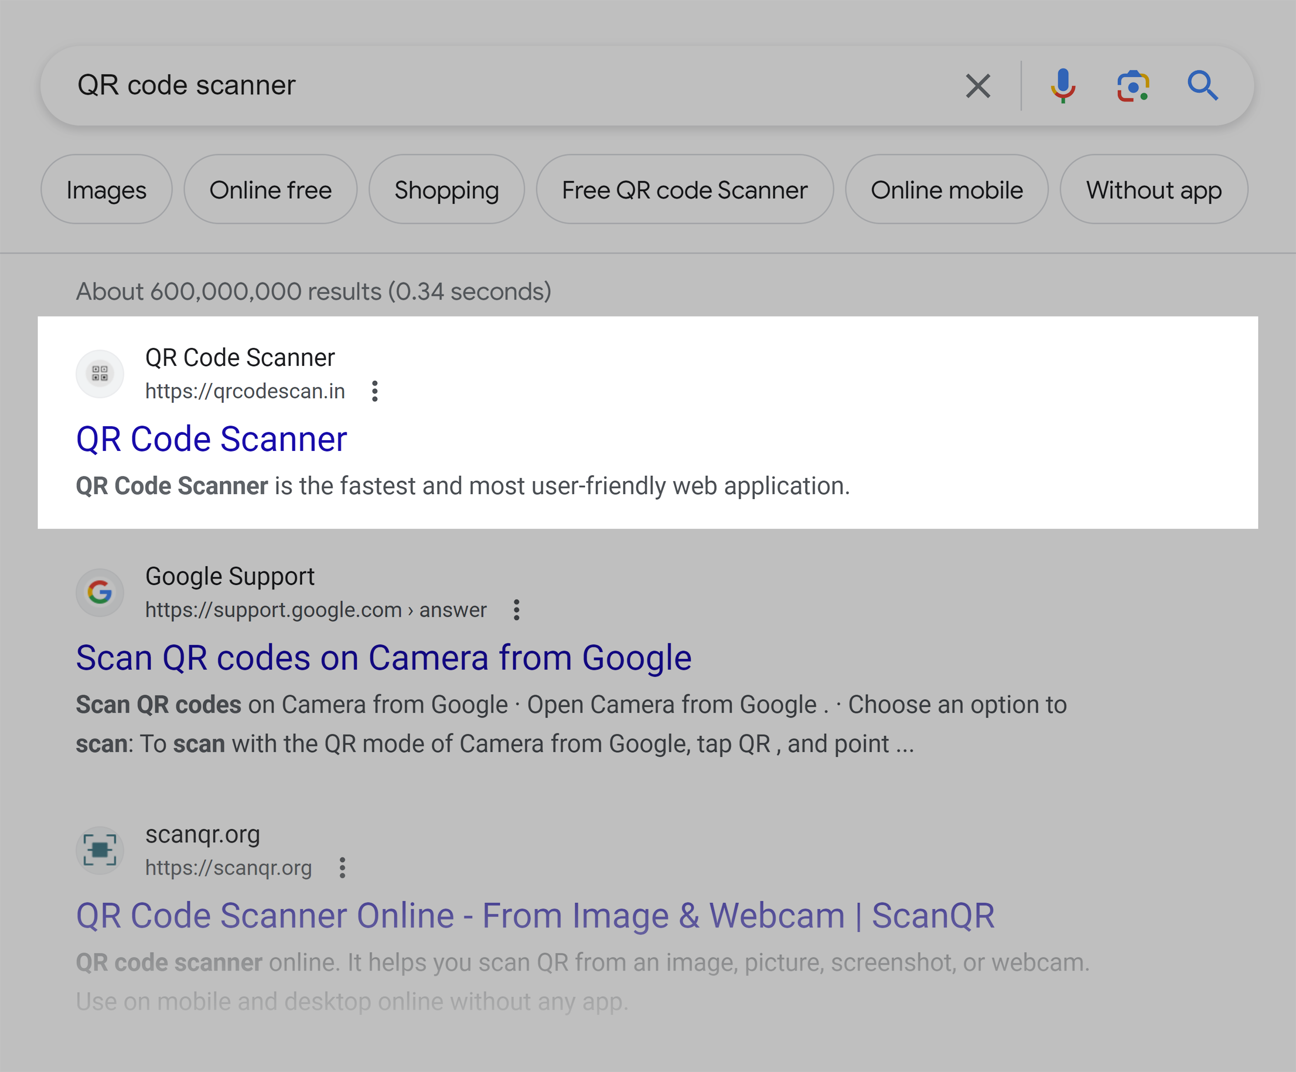Enable the Without app filter

point(1153,190)
